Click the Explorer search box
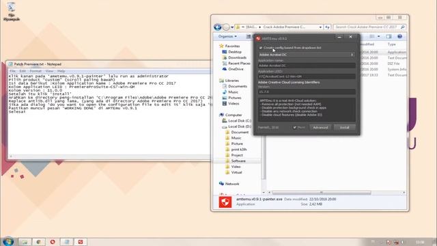This screenshot has width=437, height=246. [x=369, y=27]
